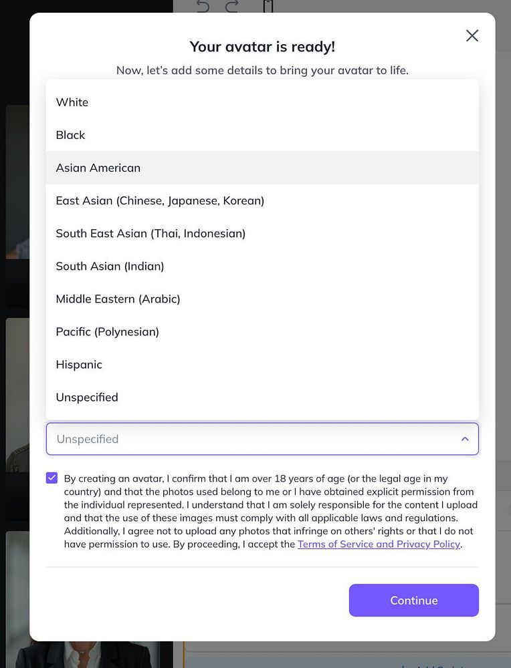The height and width of the screenshot is (668, 511).
Task: Click the undo arrow icon
Action: [x=203, y=5]
